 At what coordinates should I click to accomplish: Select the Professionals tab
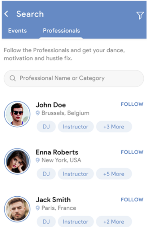(61, 31)
